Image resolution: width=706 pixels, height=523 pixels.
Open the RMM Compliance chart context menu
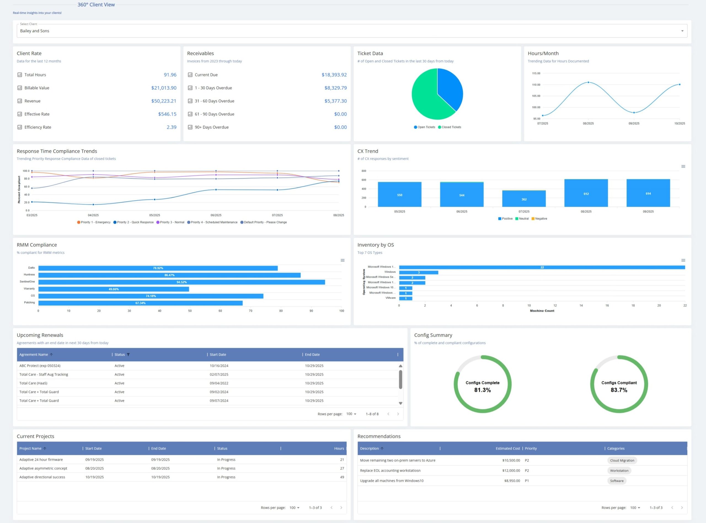pos(343,260)
